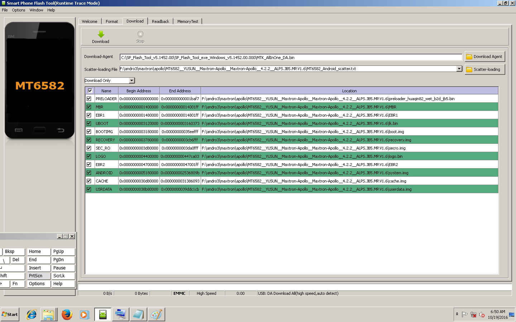Uncheck the EBR1 partition checkbox
The image size is (516, 322).
point(89,115)
